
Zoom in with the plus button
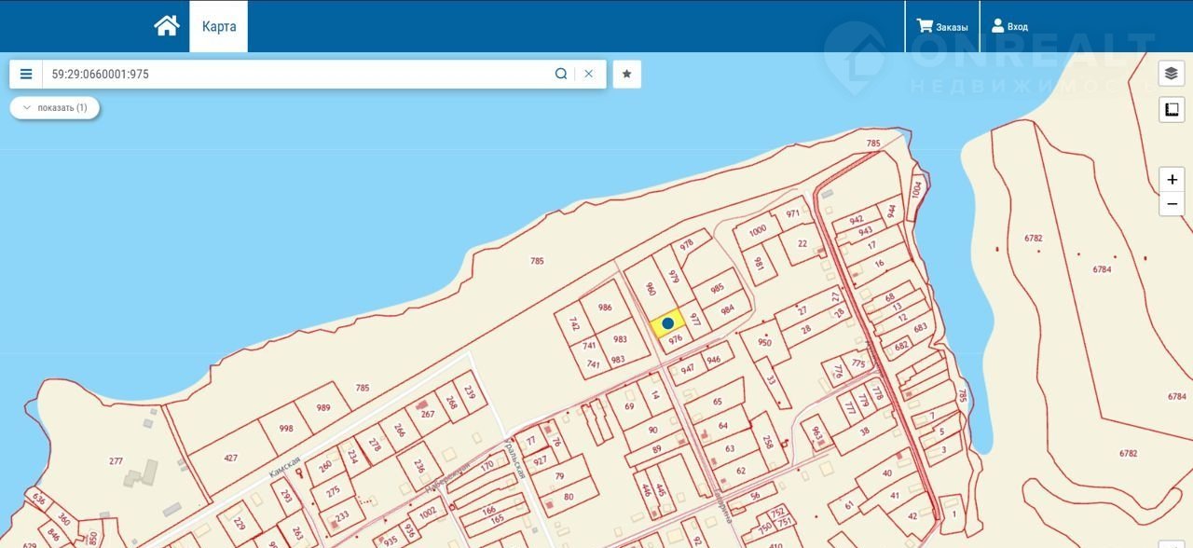coord(1172,179)
